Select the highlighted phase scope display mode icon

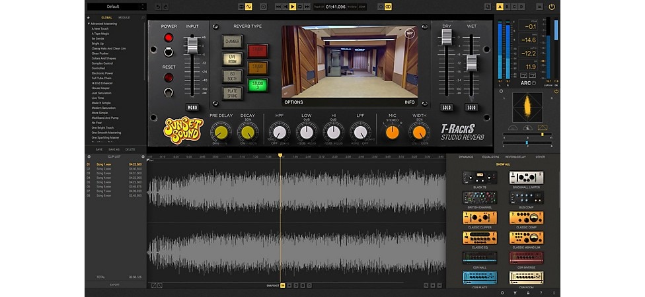[543, 127]
